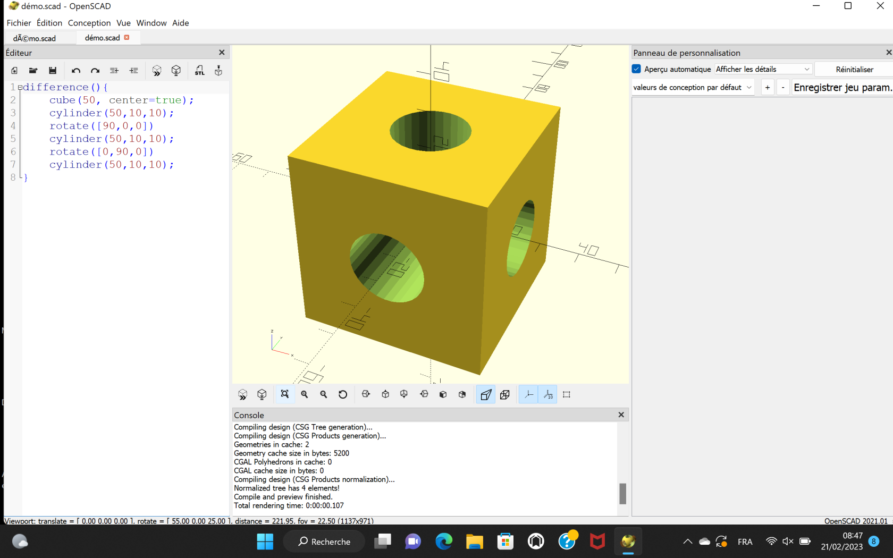Click the rotate([90,0,0]) code line
This screenshot has height=558, width=893.
click(102, 126)
